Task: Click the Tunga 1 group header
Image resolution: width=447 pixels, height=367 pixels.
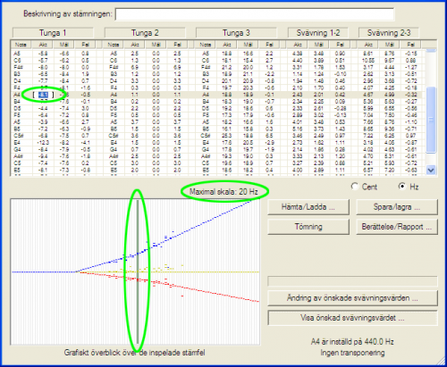Action: (x=53, y=33)
